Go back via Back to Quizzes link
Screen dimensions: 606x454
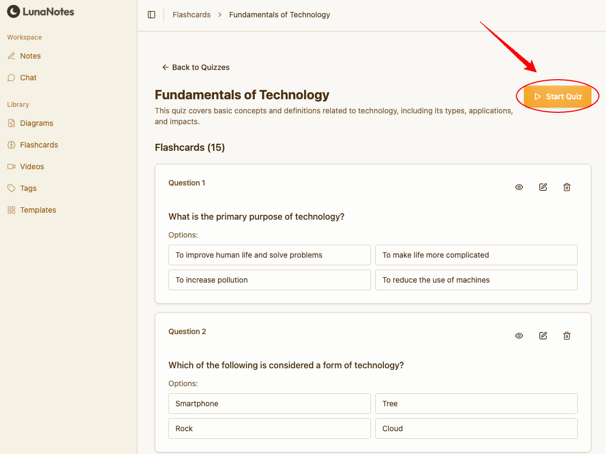pos(195,67)
